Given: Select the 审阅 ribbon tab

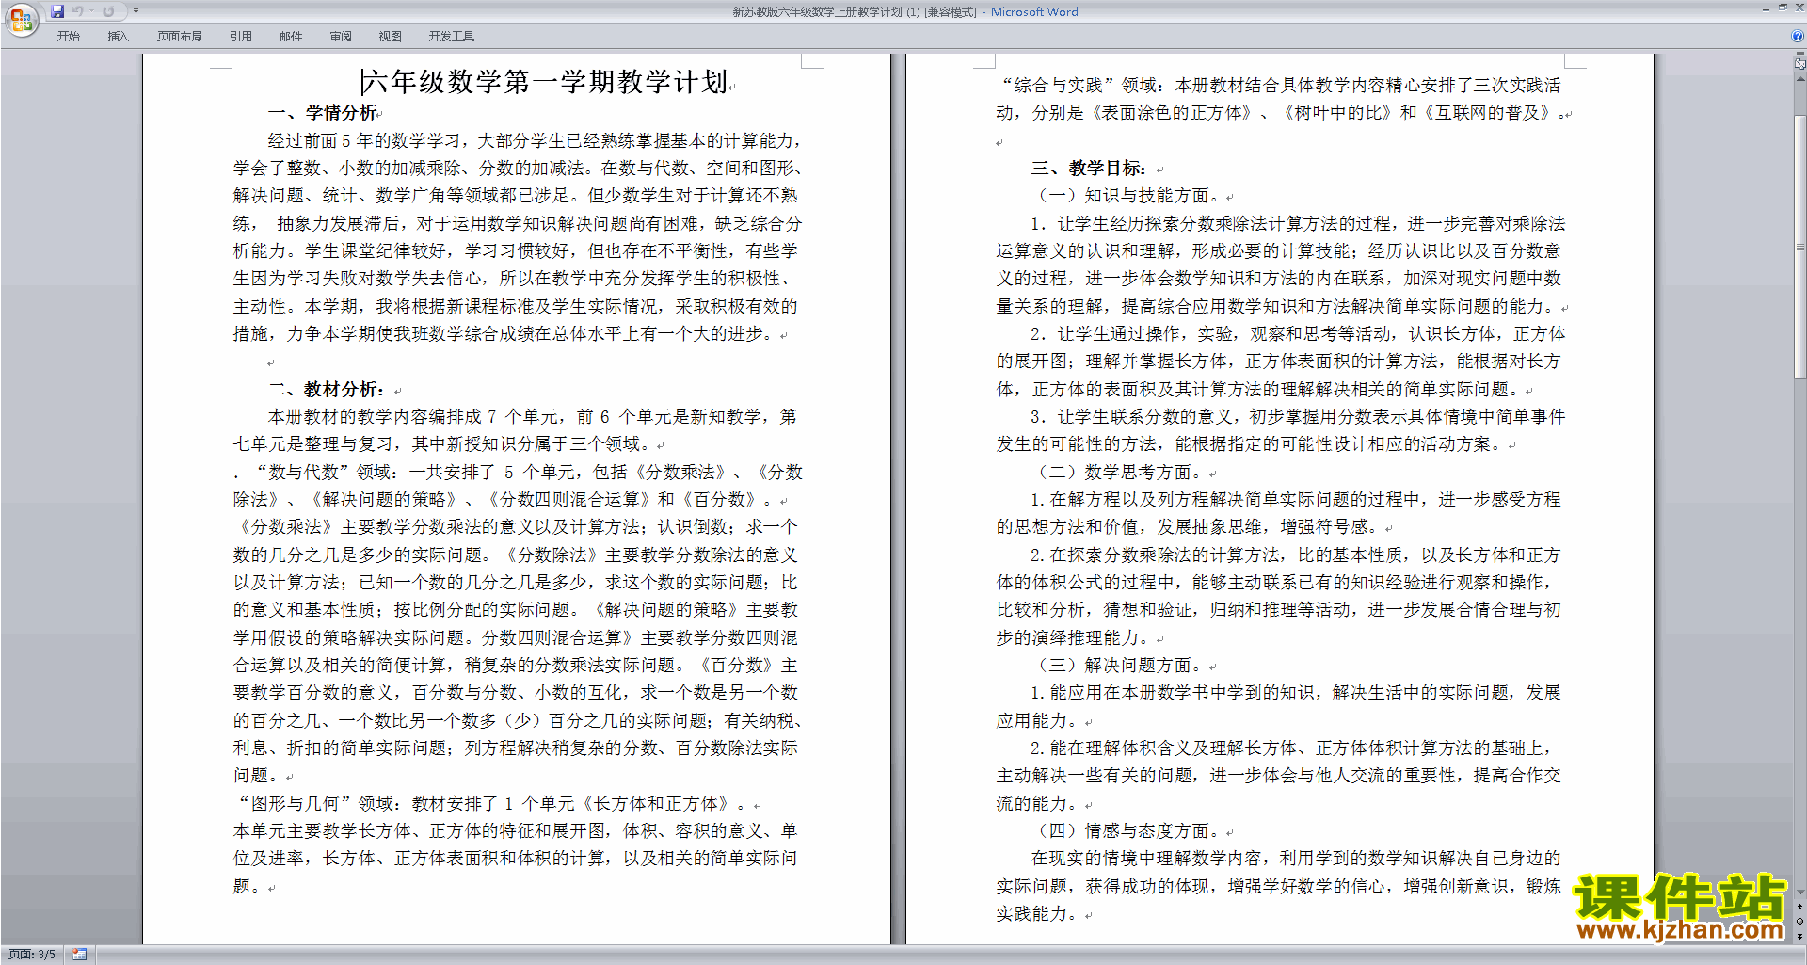Looking at the screenshot, I should 341,36.
